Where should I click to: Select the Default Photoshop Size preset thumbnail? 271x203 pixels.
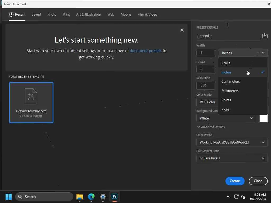pos(31,103)
